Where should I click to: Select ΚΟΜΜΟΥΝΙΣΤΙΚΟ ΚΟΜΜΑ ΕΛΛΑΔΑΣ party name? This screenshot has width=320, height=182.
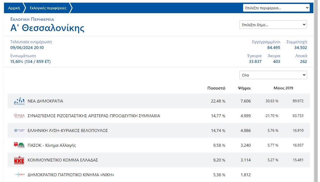click(63, 160)
